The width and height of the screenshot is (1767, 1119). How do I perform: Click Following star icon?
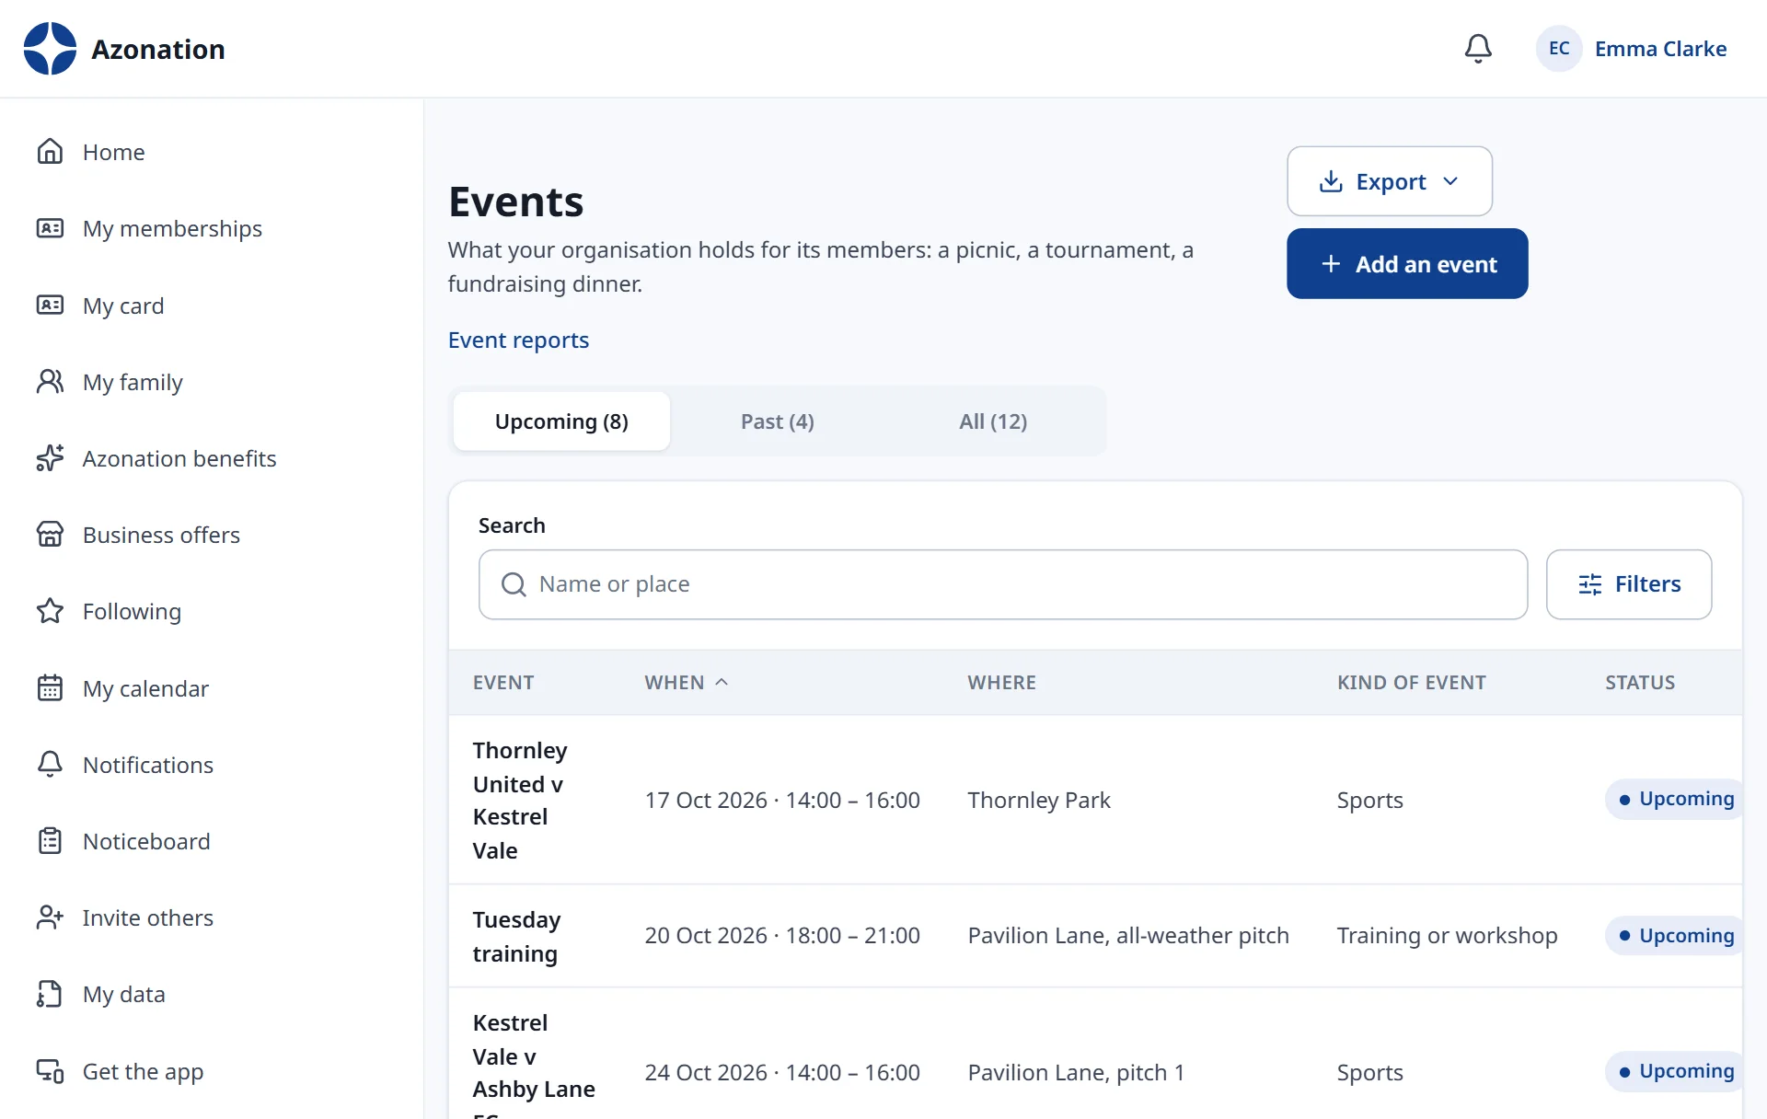coord(50,611)
